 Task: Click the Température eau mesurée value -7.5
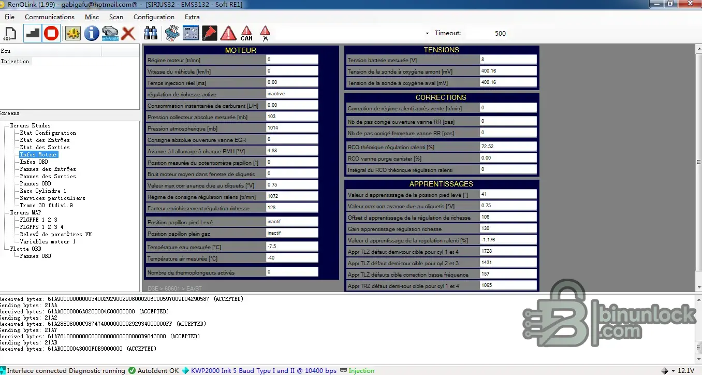point(292,247)
